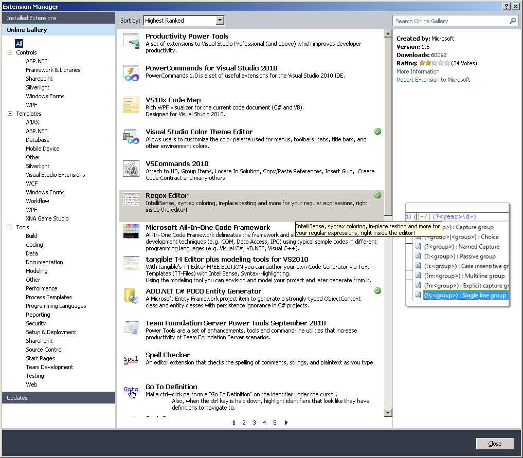Go to next results page arrow
The height and width of the screenshot is (458, 523).
[x=286, y=423]
